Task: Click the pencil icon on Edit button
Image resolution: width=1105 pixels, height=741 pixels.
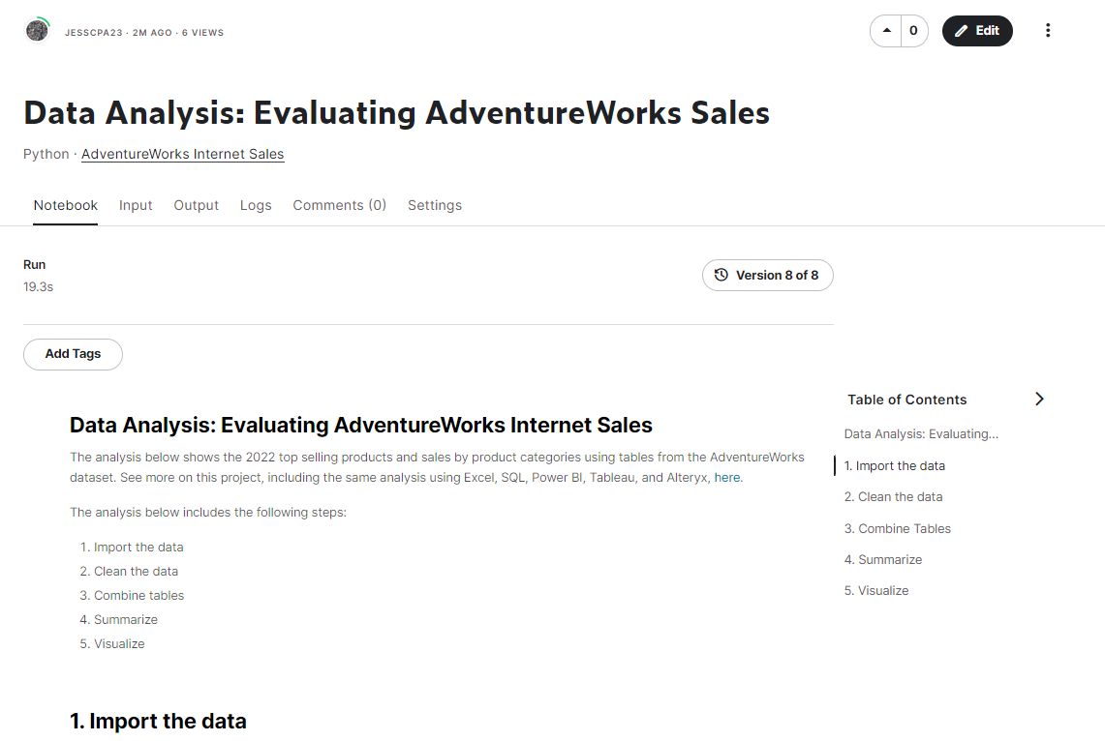Action: point(960,30)
